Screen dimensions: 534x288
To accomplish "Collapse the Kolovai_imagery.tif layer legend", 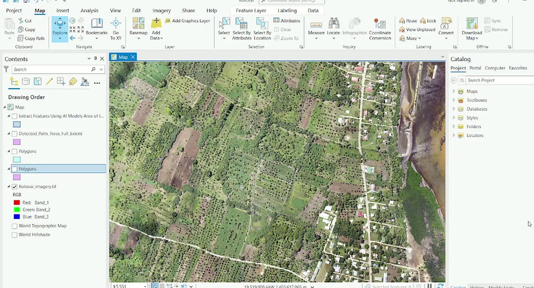I will tap(9, 187).
